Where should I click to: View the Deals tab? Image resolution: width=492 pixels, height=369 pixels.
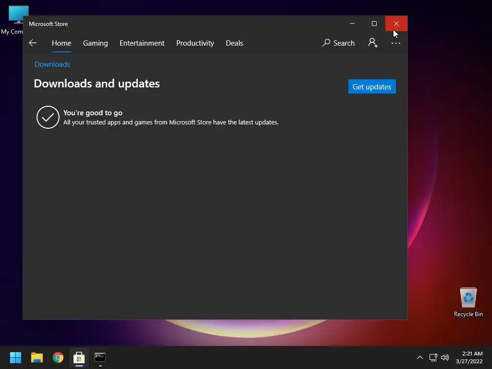coord(234,43)
